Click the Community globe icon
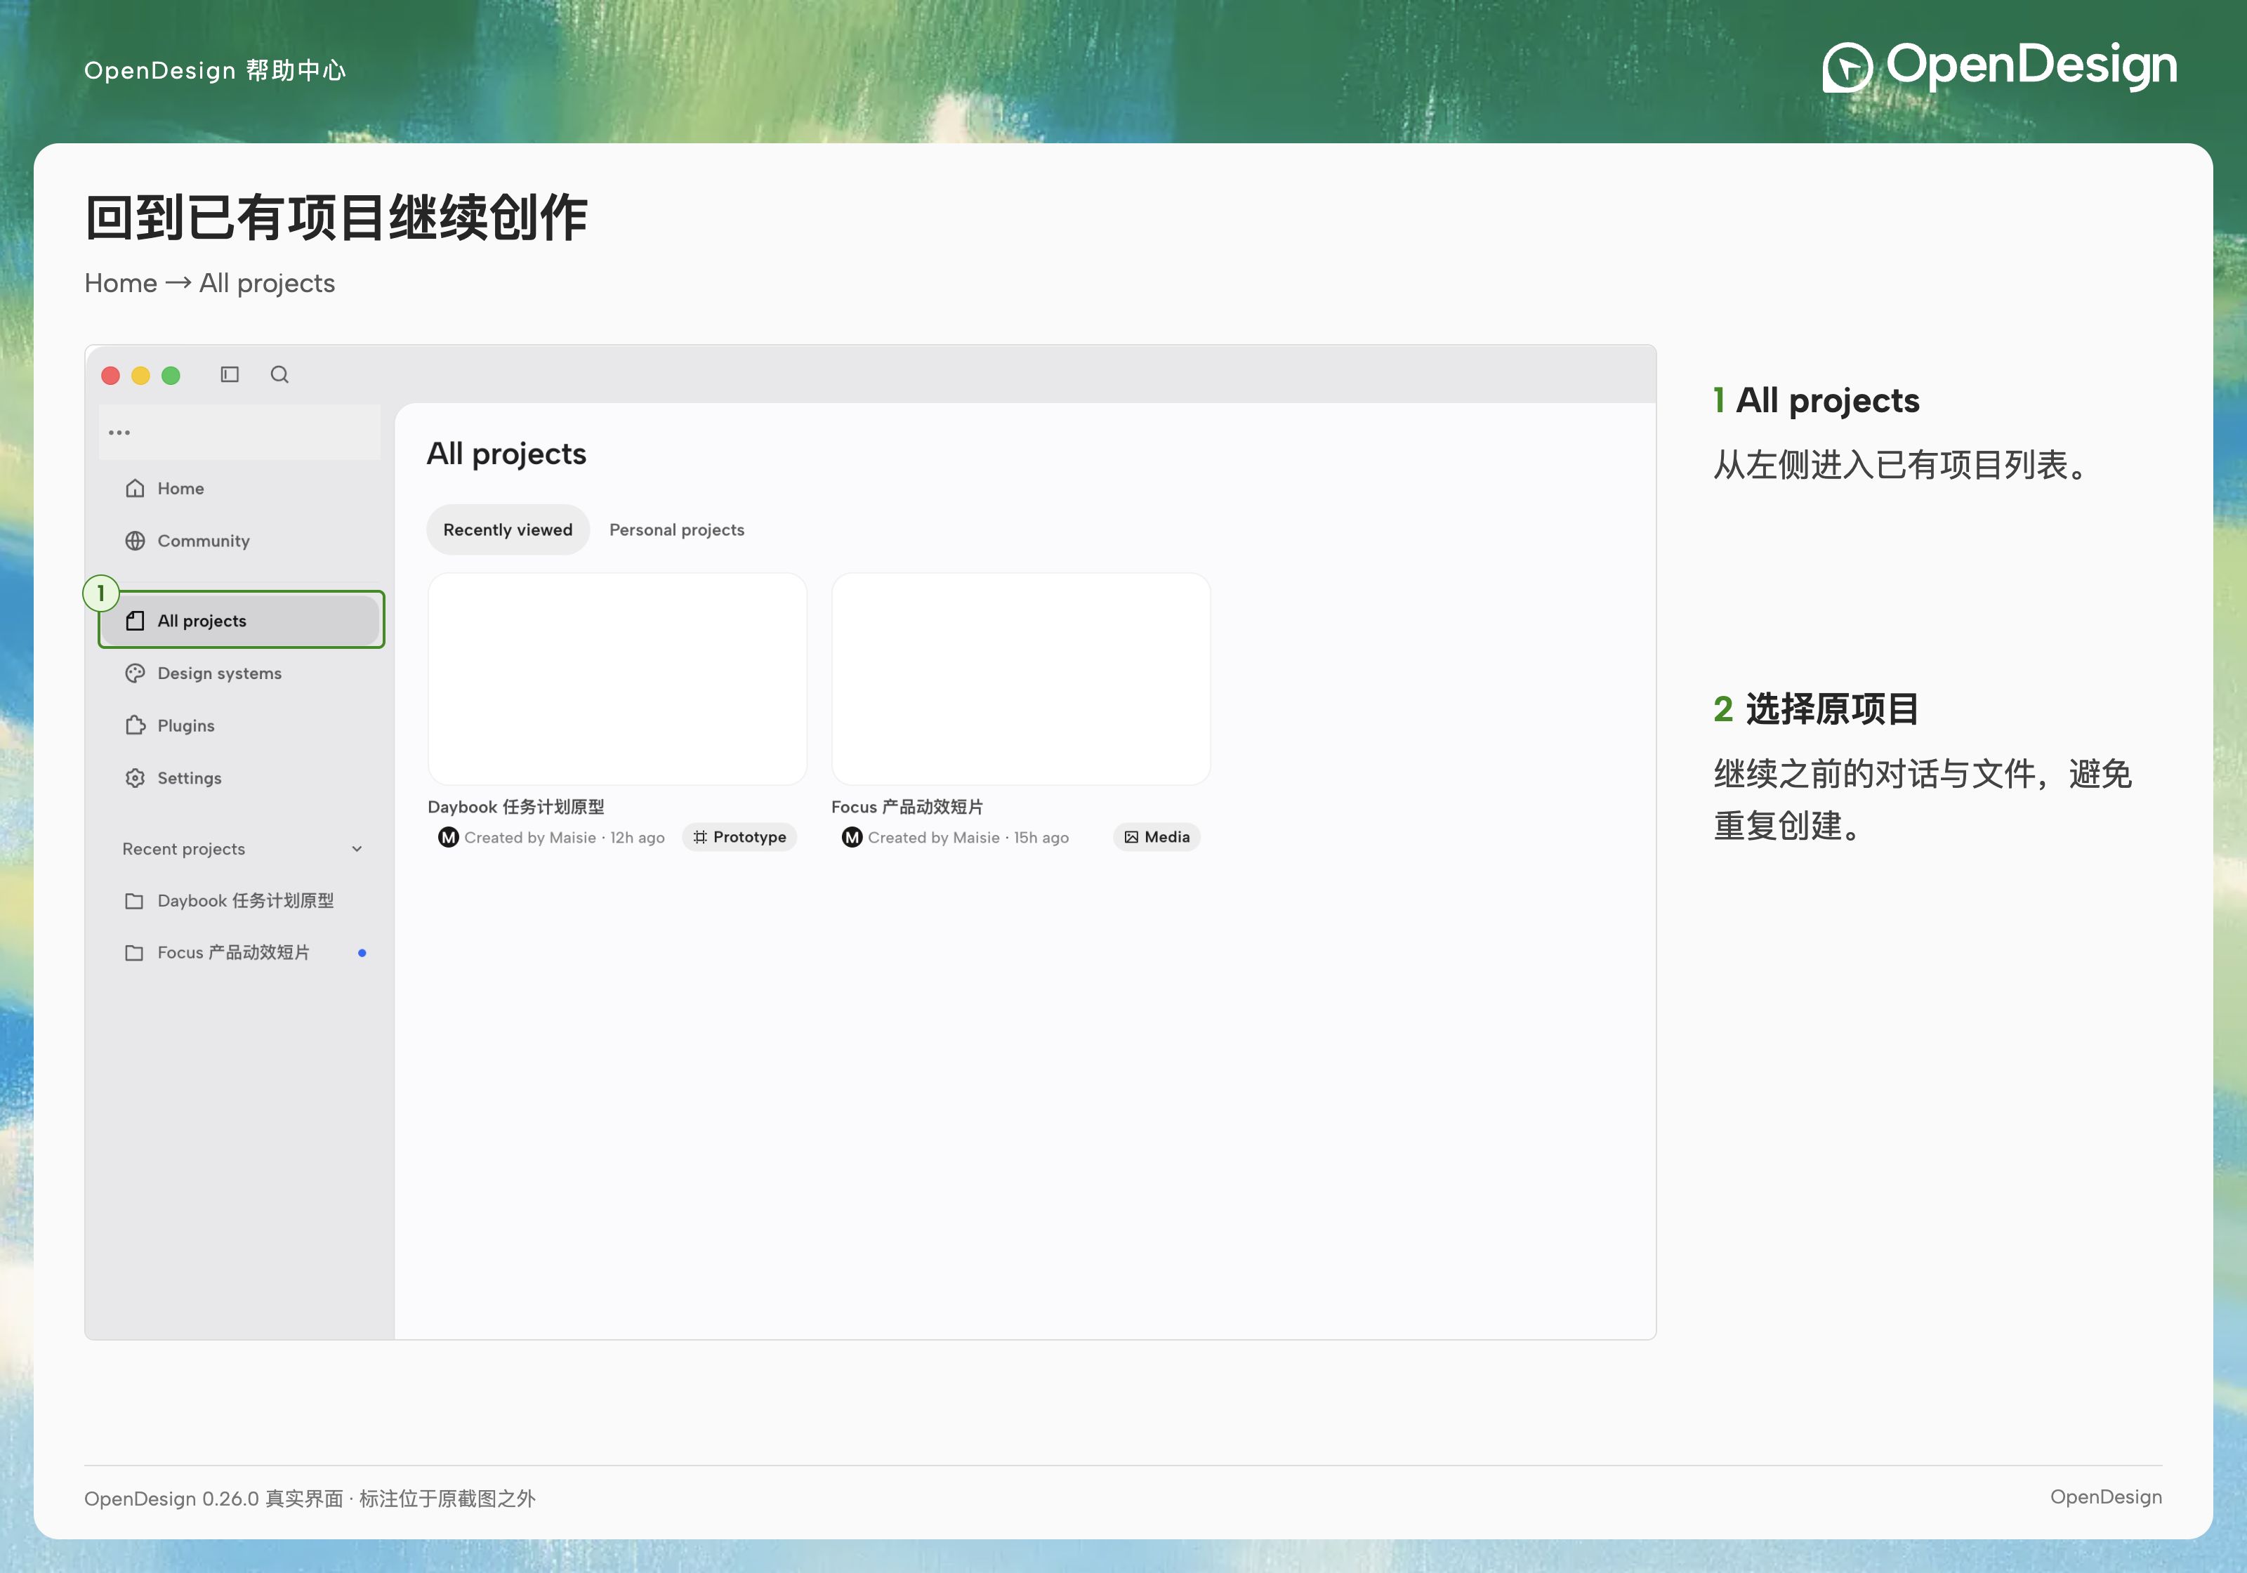 point(135,541)
